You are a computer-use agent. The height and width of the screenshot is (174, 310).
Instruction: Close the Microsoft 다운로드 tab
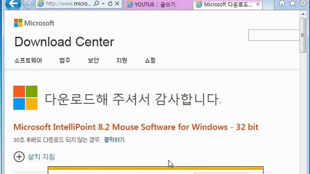point(258,4)
